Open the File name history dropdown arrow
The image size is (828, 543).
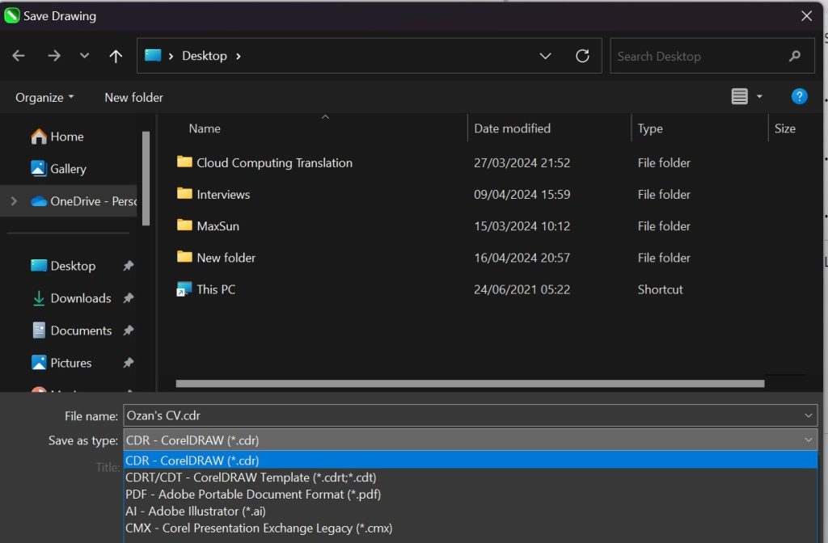(809, 416)
